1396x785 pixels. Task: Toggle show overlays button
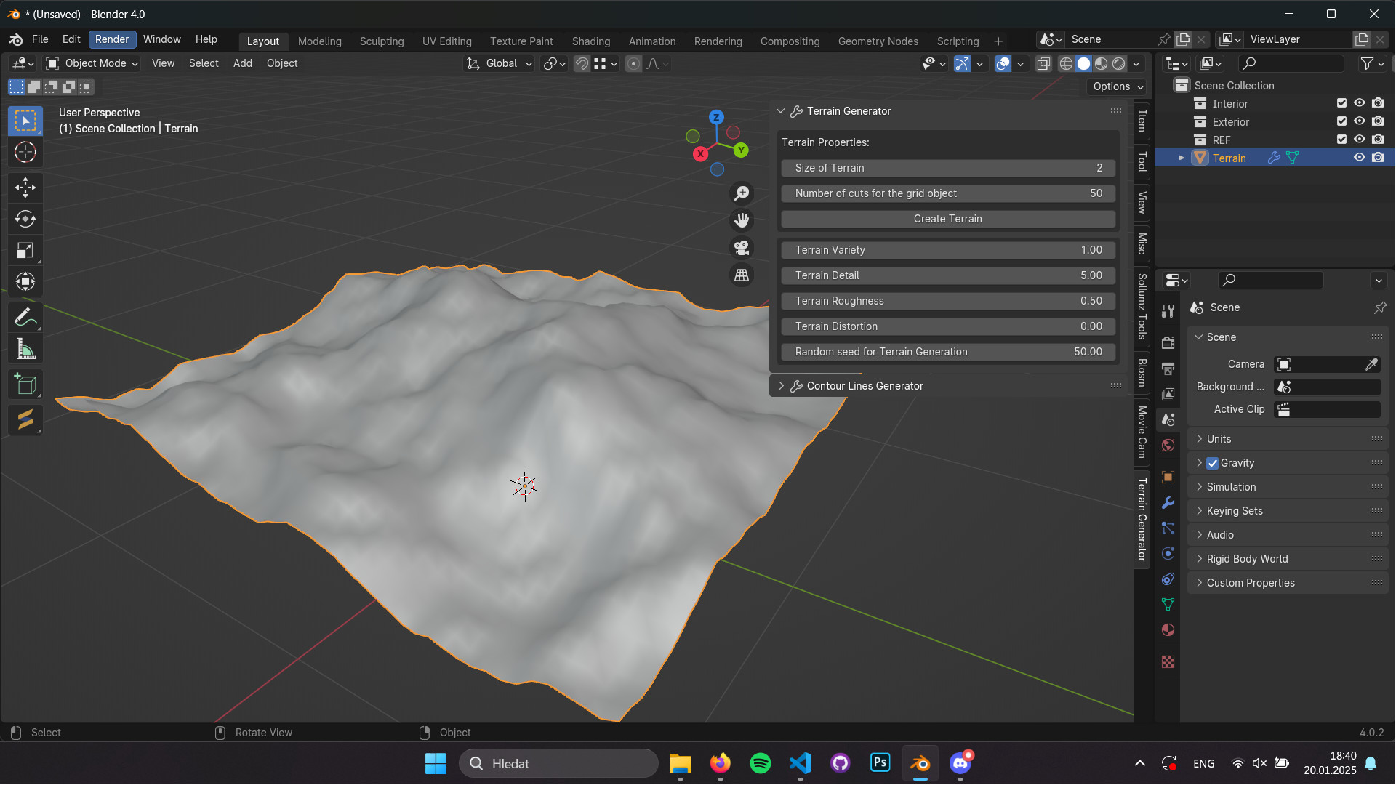1003,64
